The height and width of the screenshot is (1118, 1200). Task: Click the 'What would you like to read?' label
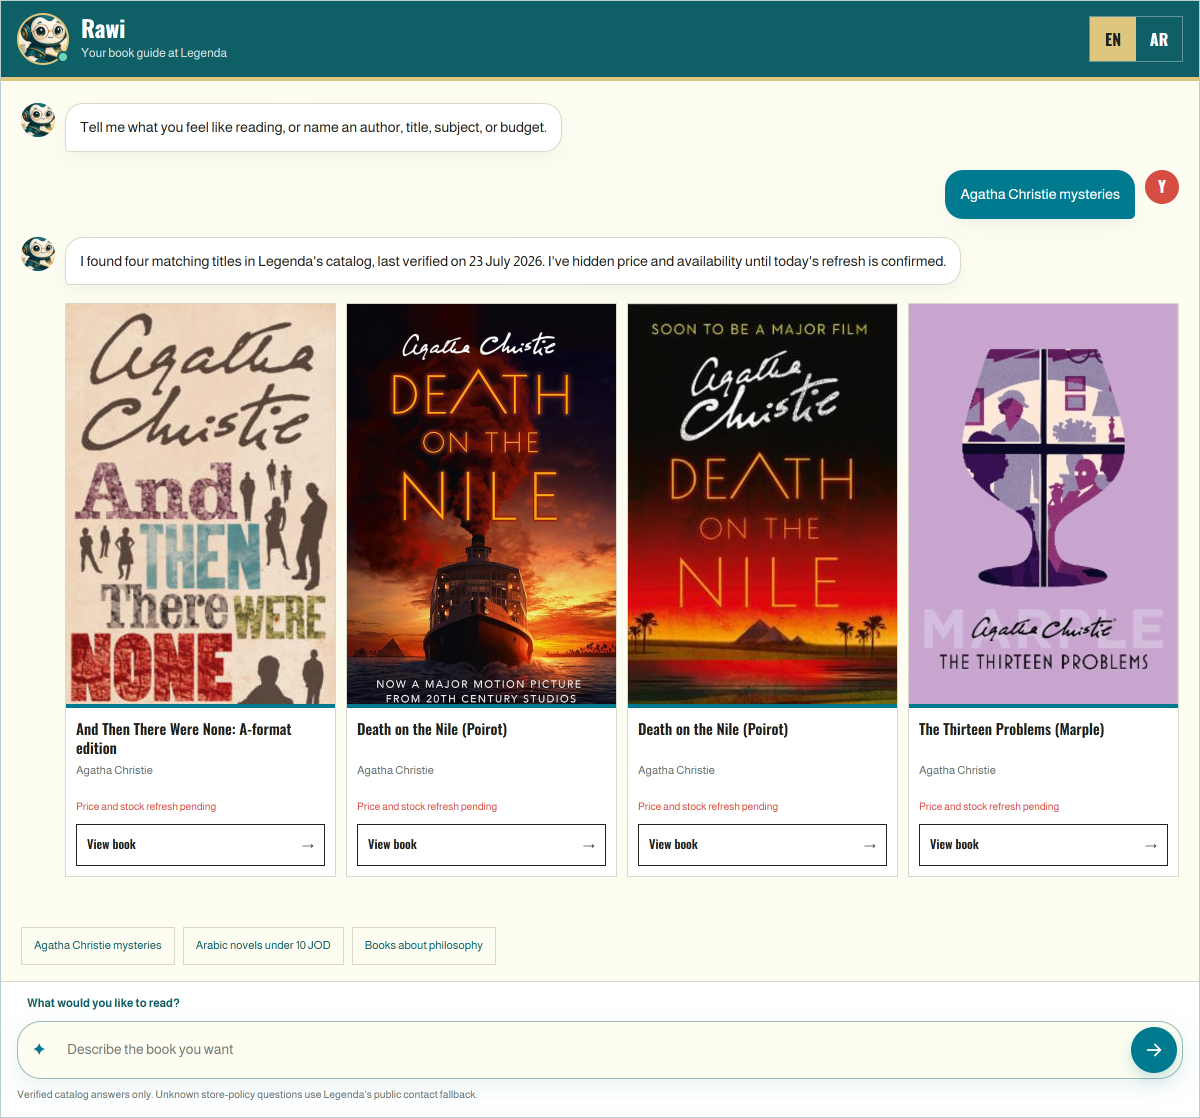pos(103,1002)
